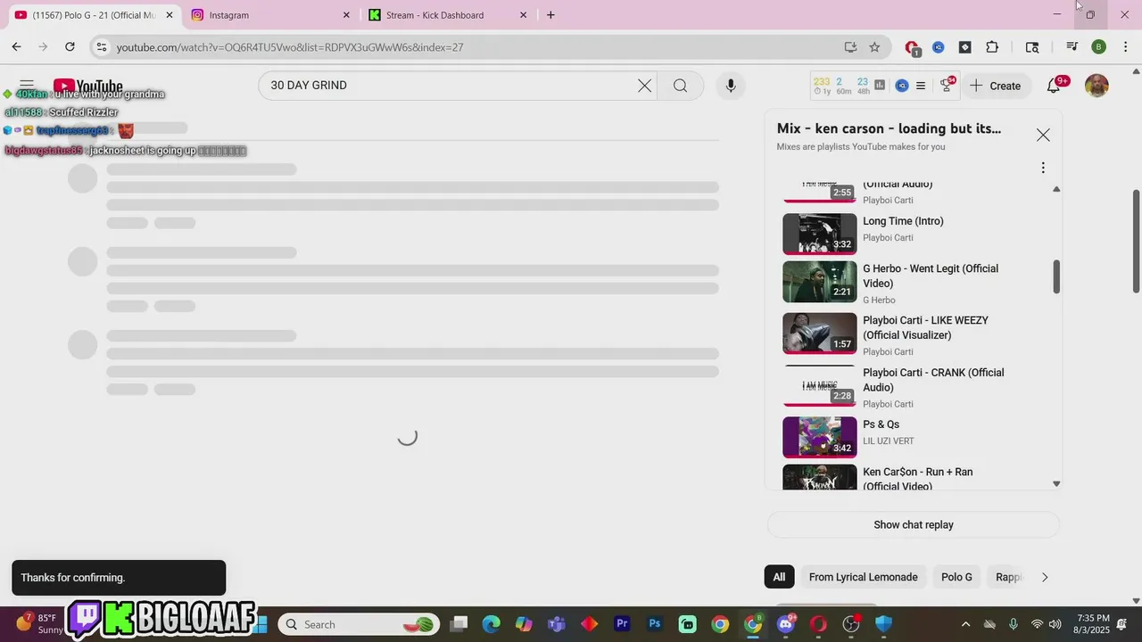Close the Kick Dashboard tab
Image resolution: width=1142 pixels, height=642 pixels.
pyautogui.click(x=524, y=15)
